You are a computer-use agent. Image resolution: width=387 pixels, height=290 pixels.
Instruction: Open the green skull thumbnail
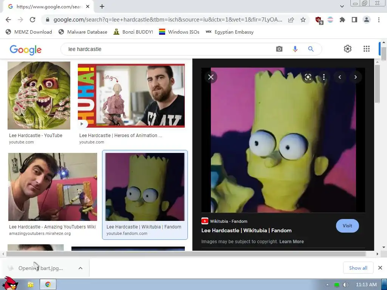(x=39, y=96)
